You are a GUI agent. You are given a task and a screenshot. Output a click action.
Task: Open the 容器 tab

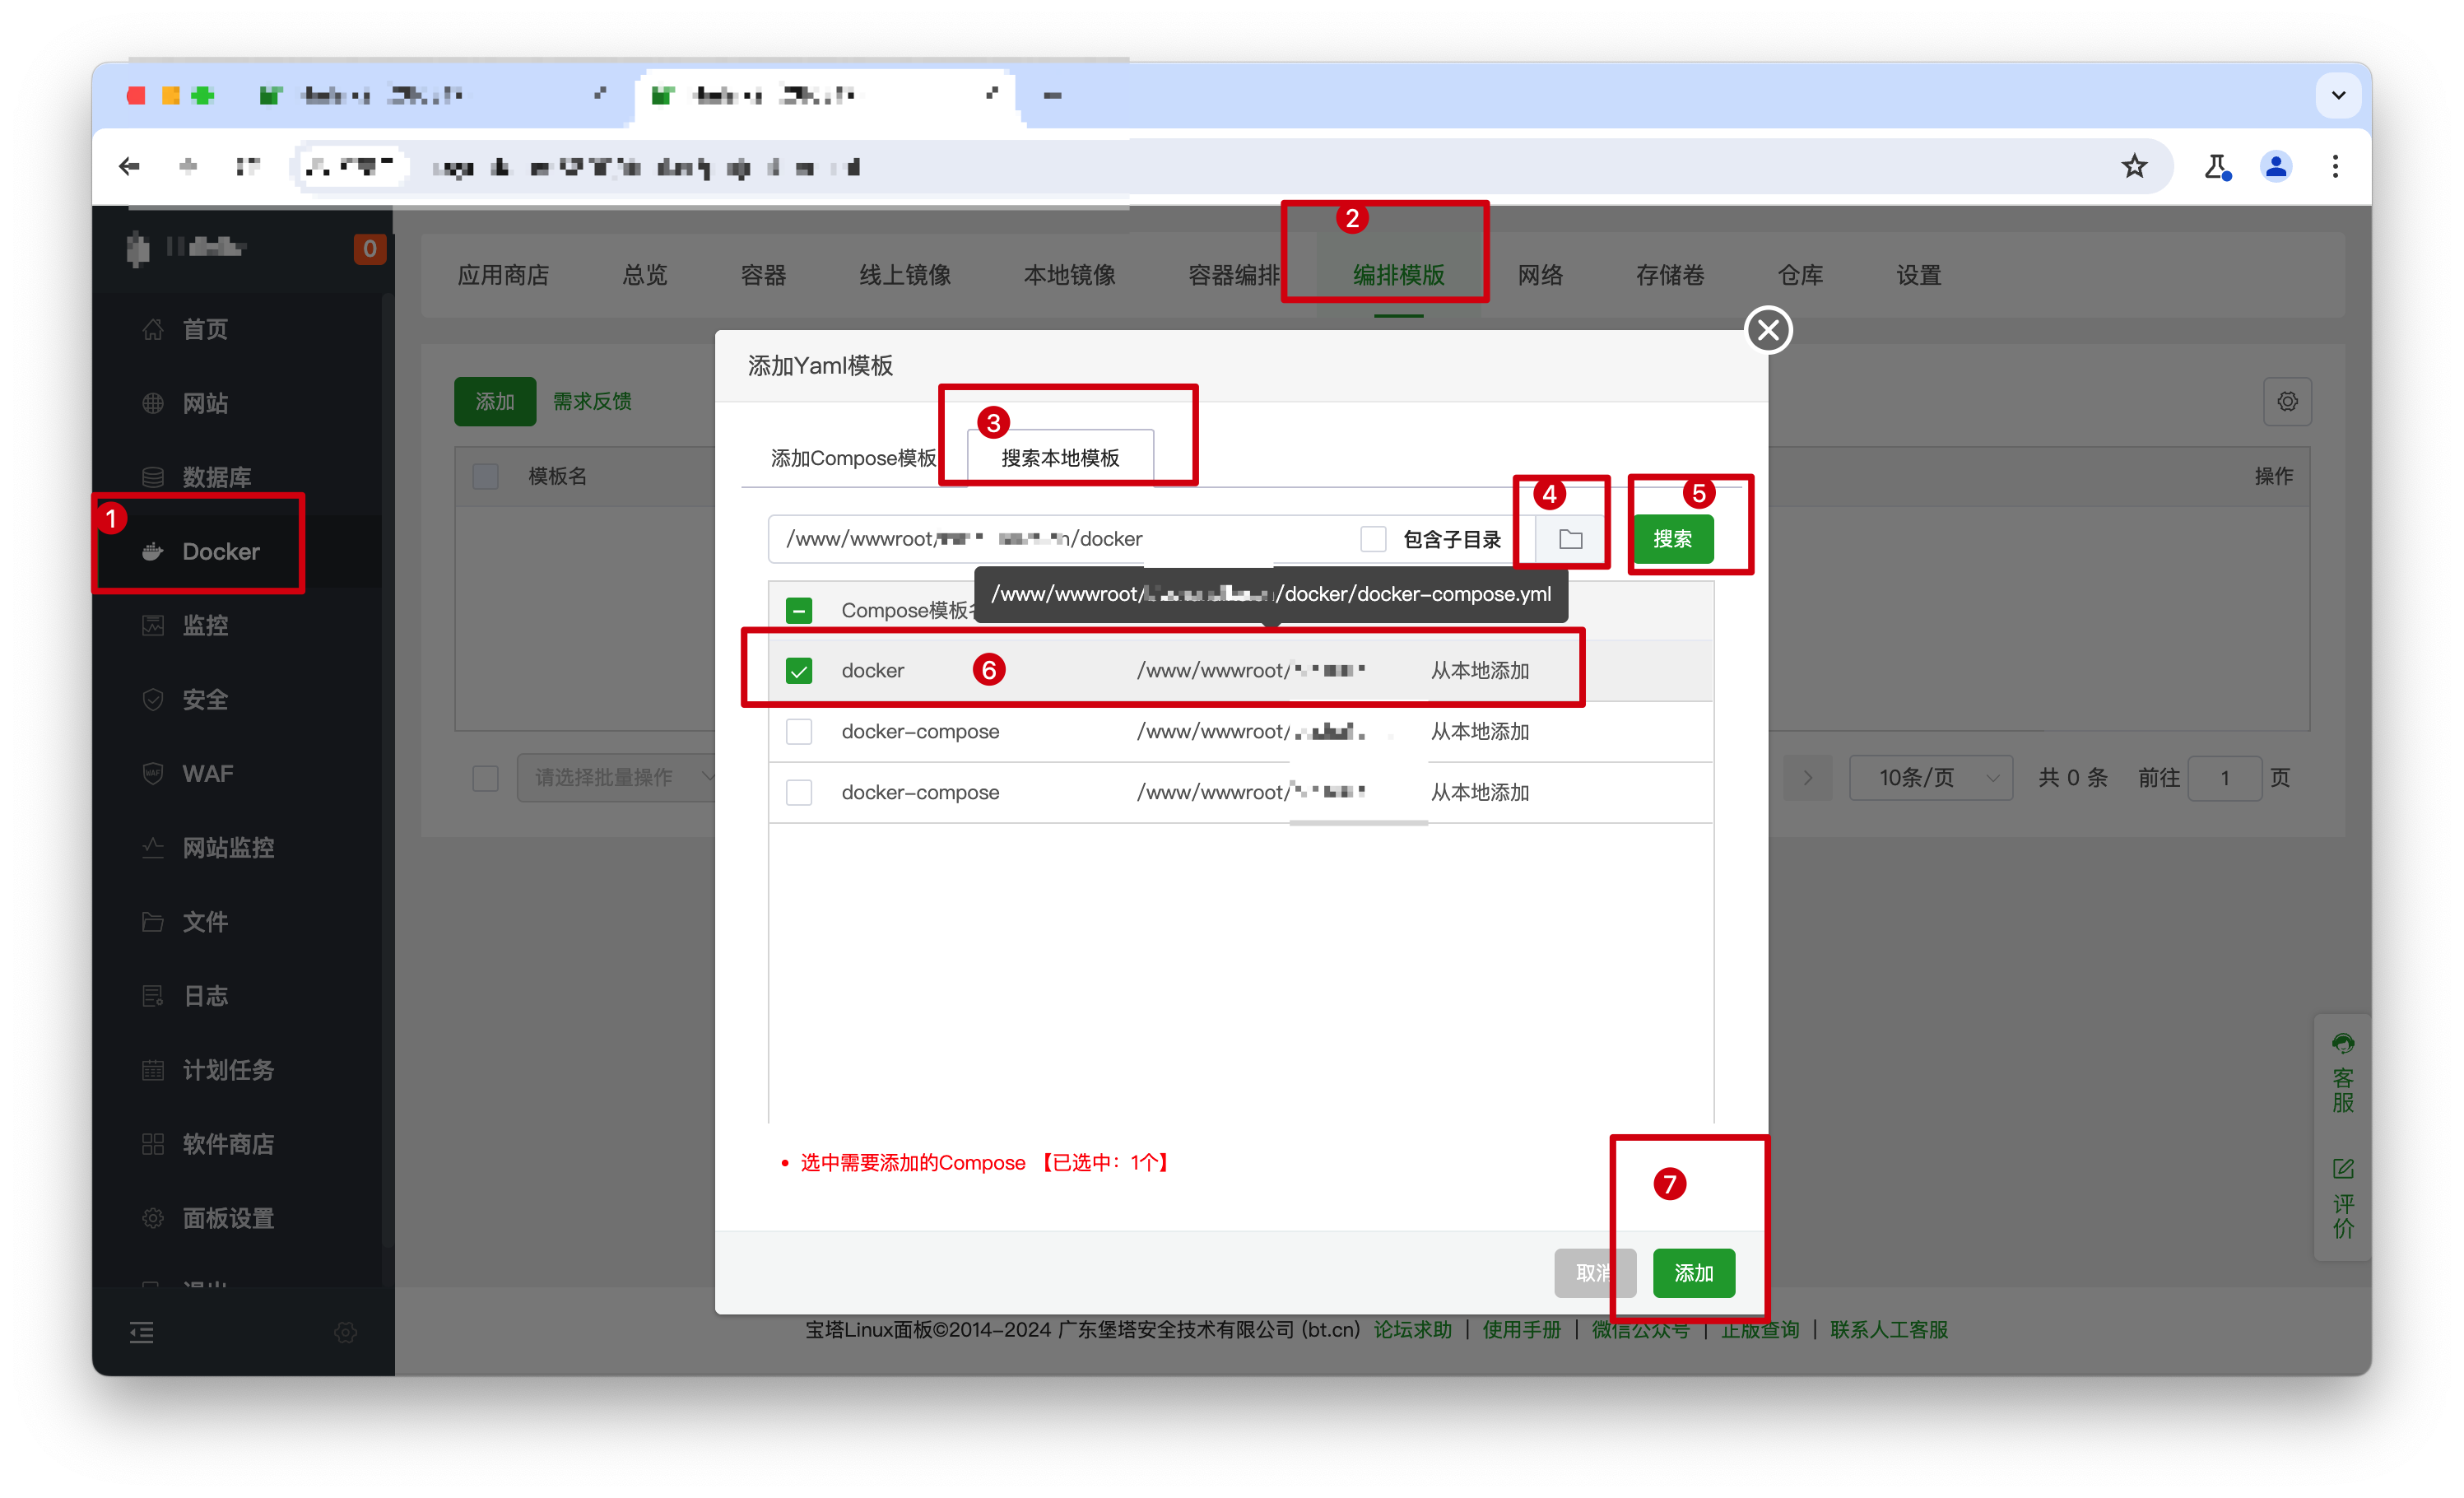[763, 274]
